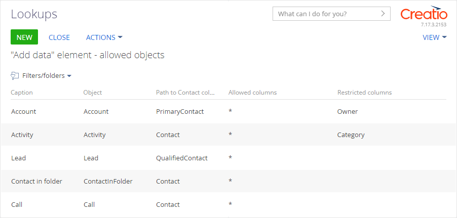
Task: Select the Lead lookup row
Action: (x=228, y=158)
